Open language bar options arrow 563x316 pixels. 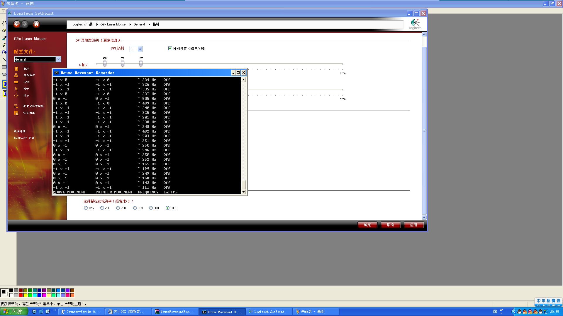point(501,313)
